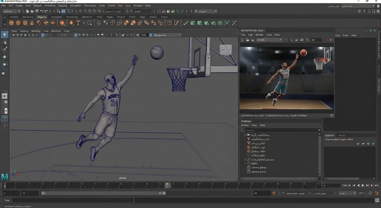Click New Scene file icon

tap(27, 11)
